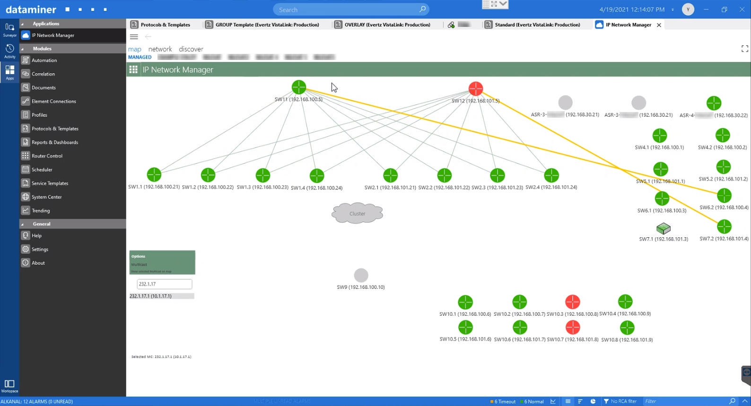Switch to GROUP Template (Evertz VistaLink) tab

[262, 25]
